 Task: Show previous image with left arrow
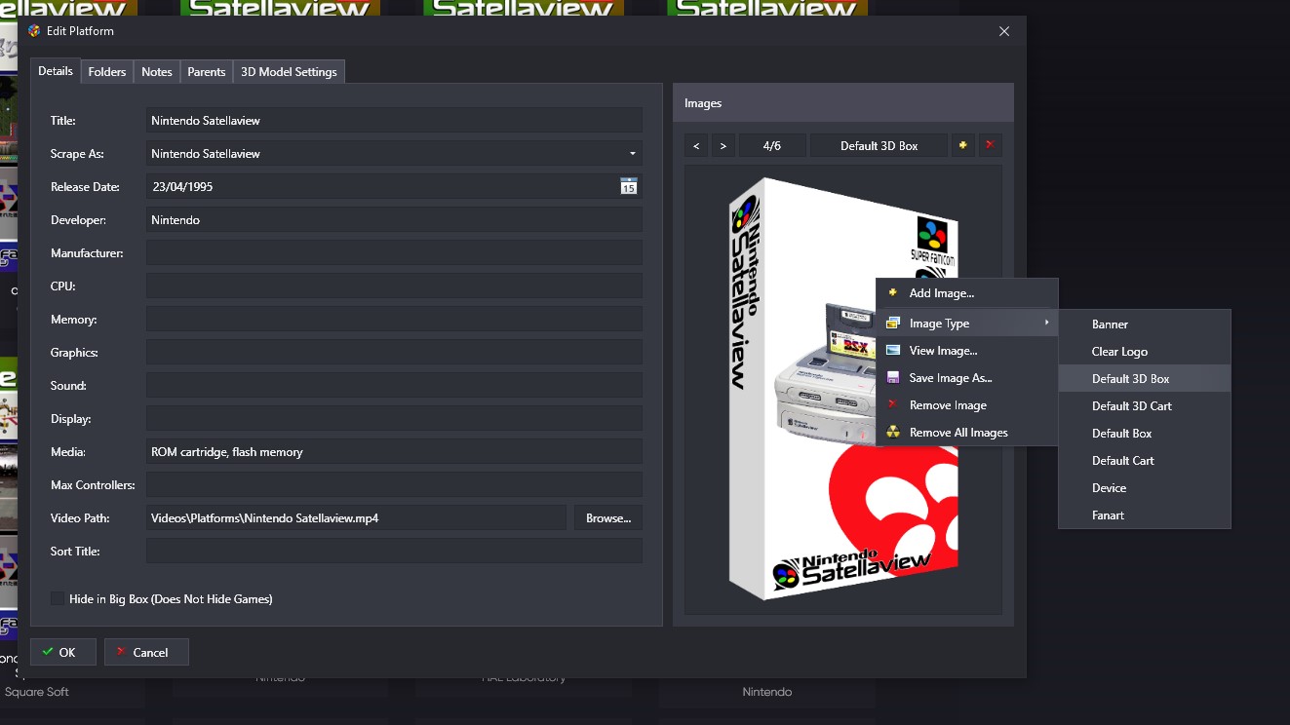pyautogui.click(x=696, y=145)
